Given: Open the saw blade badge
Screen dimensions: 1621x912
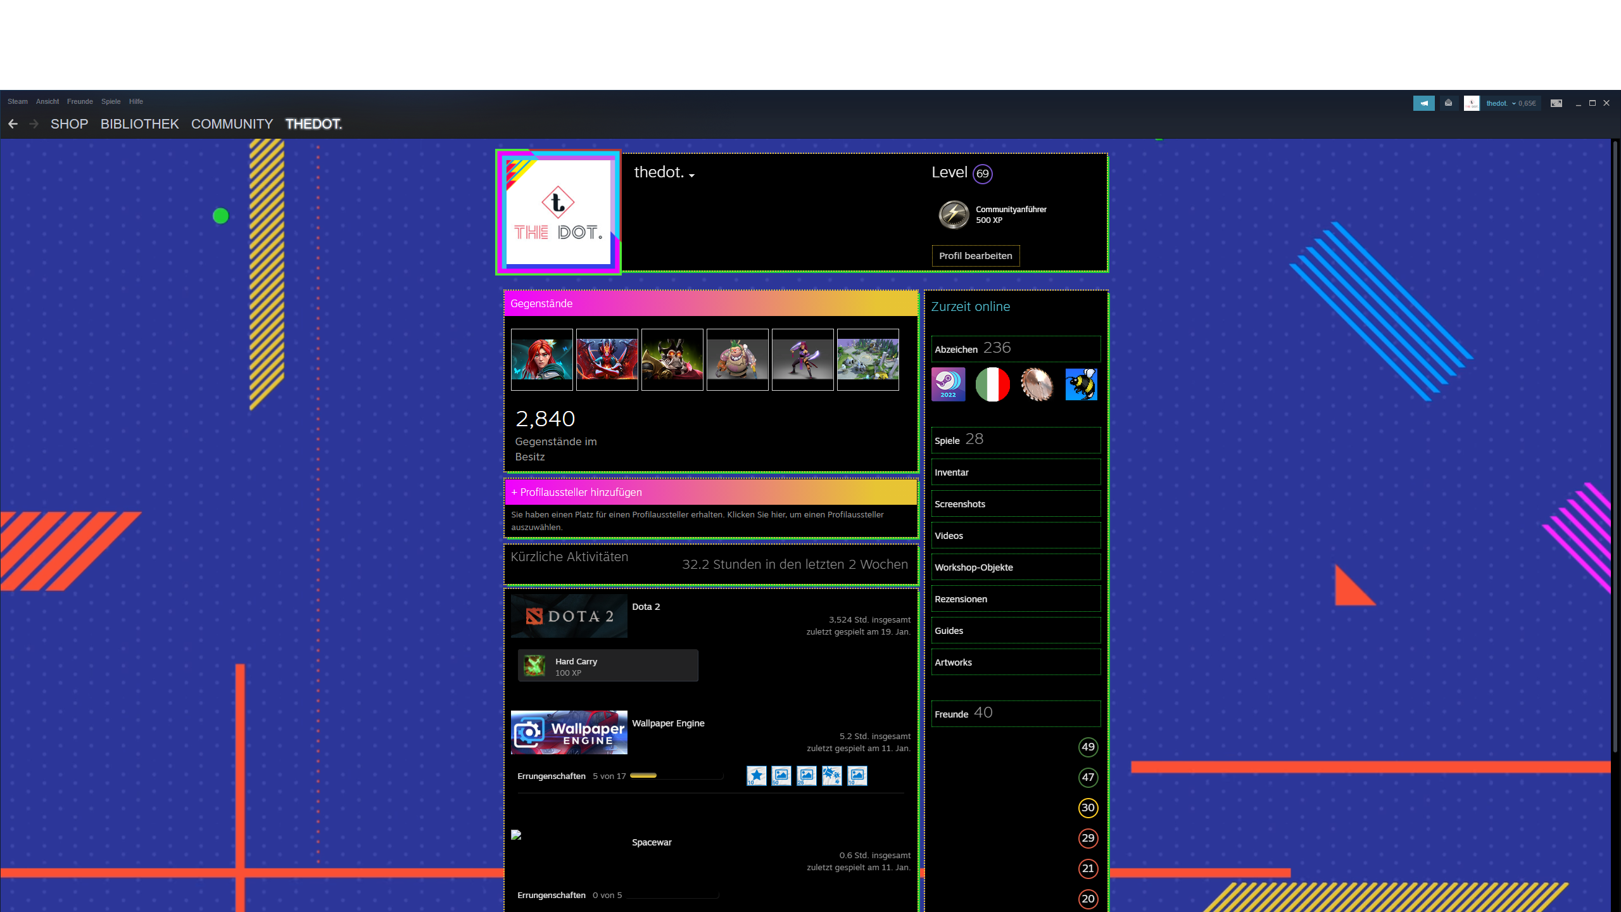Looking at the screenshot, I should [x=1037, y=384].
